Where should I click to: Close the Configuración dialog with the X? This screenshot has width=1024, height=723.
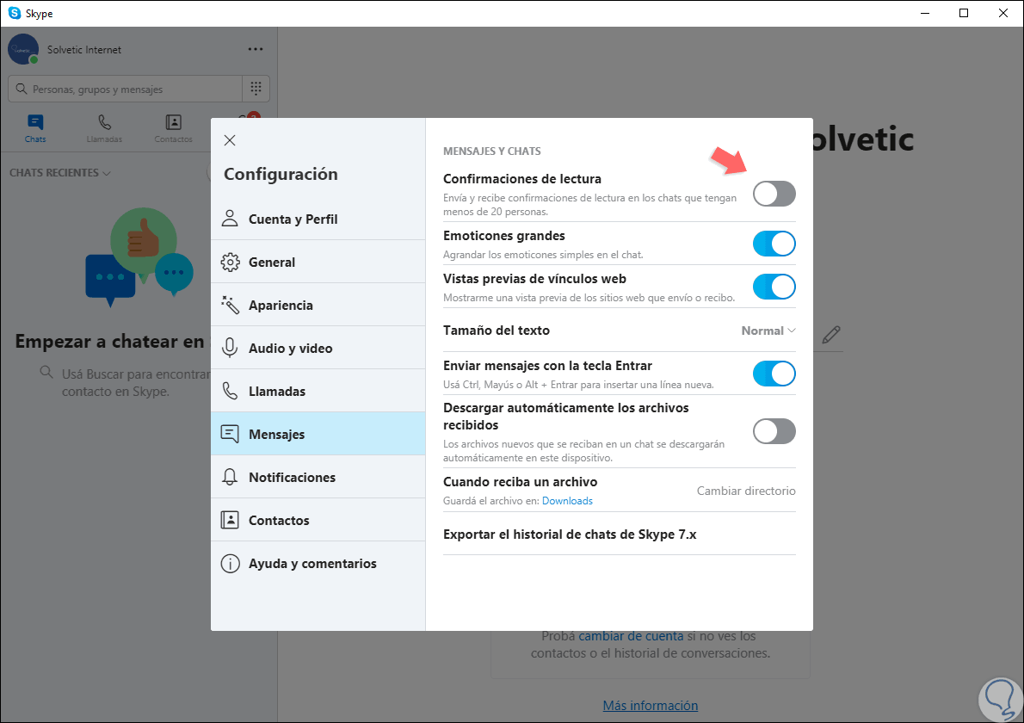[230, 139]
